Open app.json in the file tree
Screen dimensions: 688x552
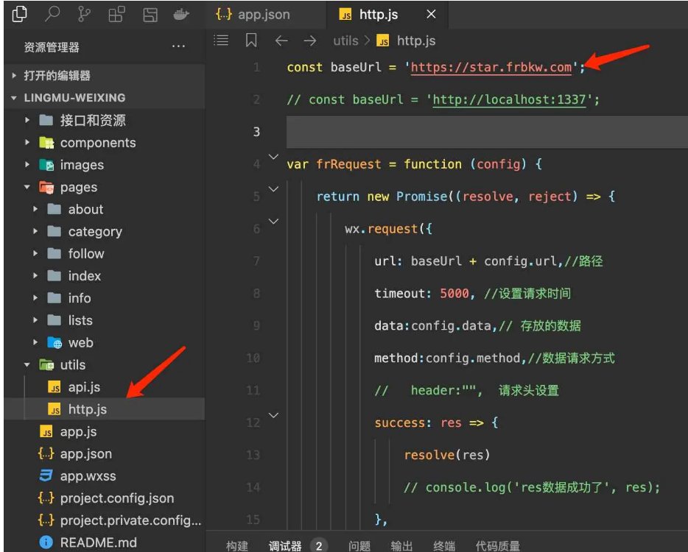pyautogui.click(x=105, y=454)
